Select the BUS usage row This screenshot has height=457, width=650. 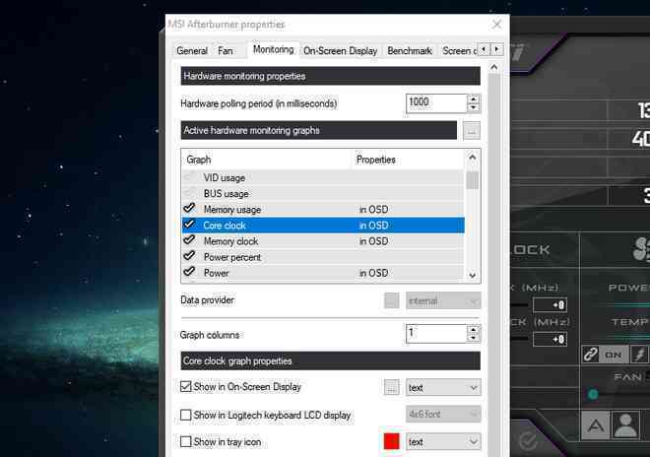tap(323, 193)
